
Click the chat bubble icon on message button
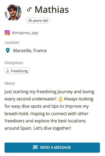(x=35, y=147)
